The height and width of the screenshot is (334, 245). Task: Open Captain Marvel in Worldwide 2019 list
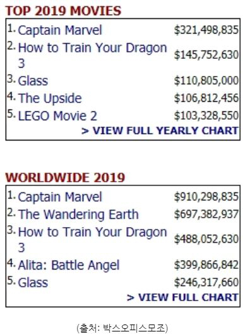tap(60, 197)
